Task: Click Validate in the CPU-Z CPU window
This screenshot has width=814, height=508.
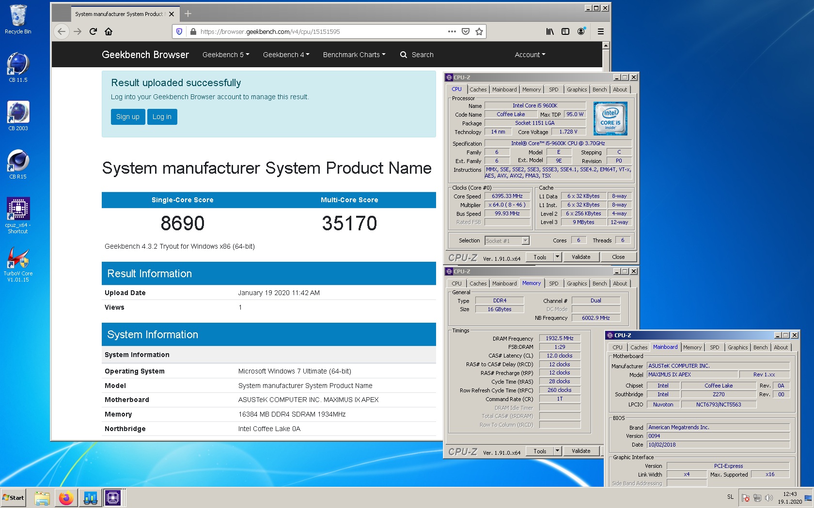Action: point(581,257)
